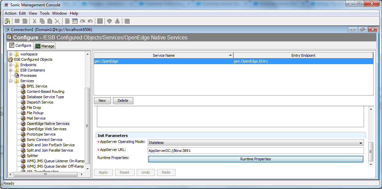The image size is (382, 189).
Task: Click the Entry Endpoint column header
Action: [303, 55]
